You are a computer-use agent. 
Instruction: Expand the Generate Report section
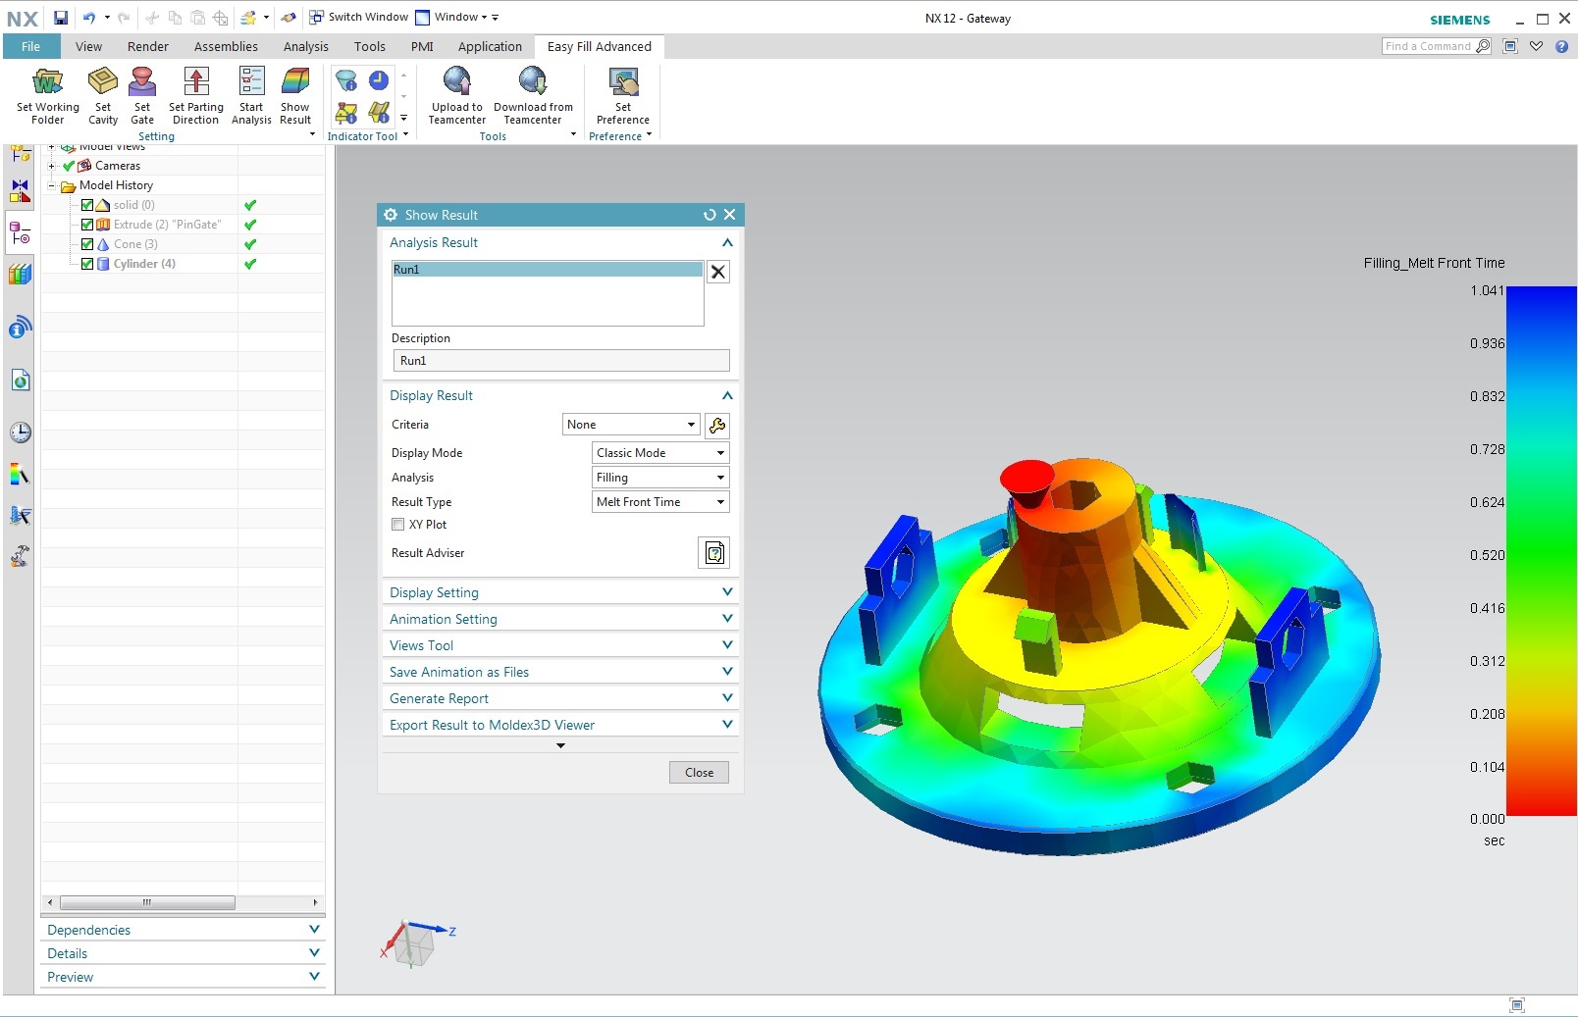[560, 698]
